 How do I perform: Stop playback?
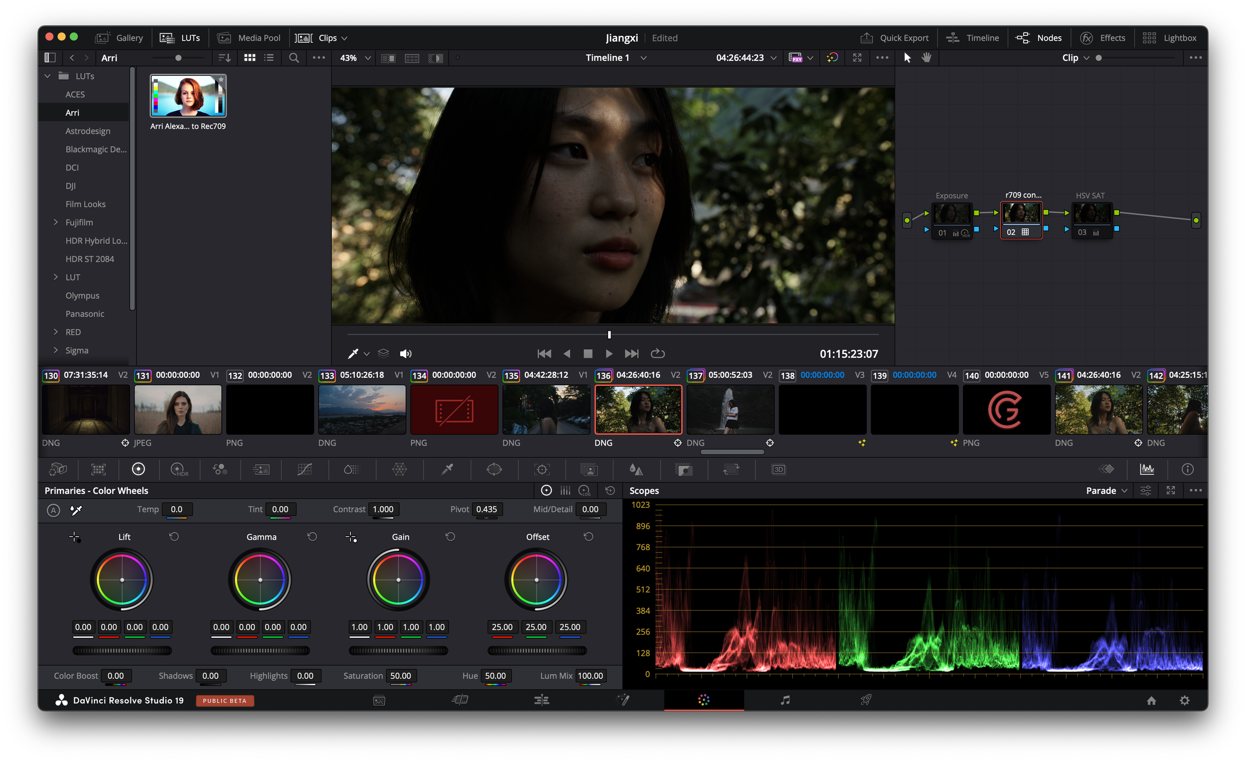point(588,353)
